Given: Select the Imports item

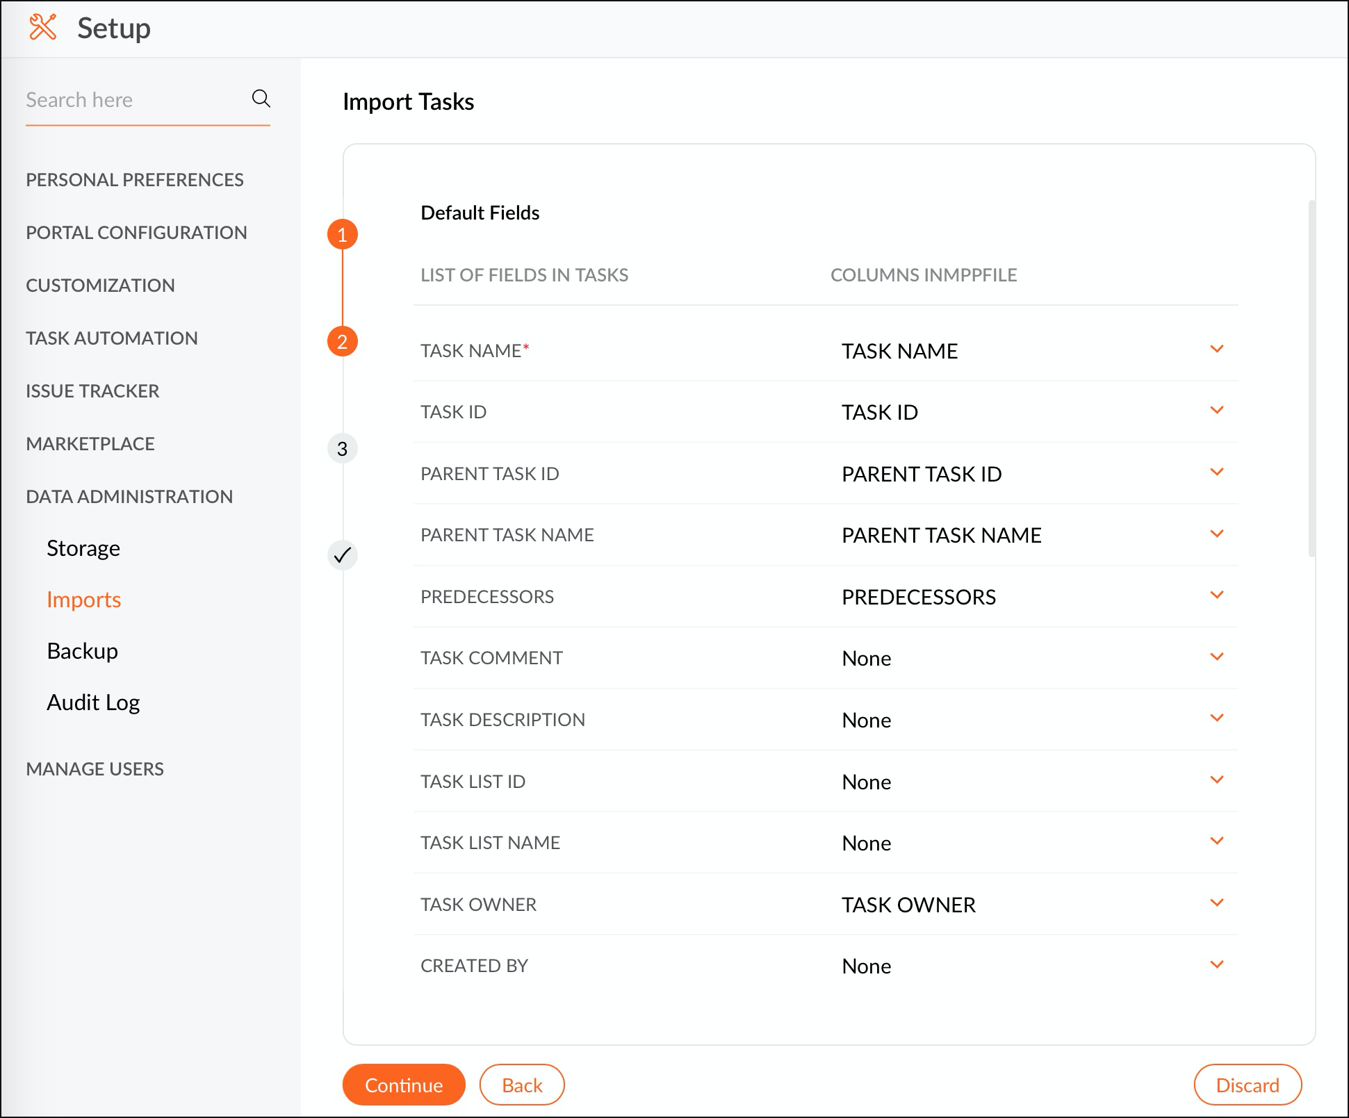Looking at the screenshot, I should tap(83, 600).
